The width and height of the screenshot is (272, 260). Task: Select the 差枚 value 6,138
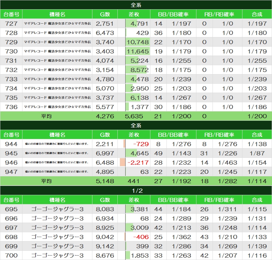point(140,98)
